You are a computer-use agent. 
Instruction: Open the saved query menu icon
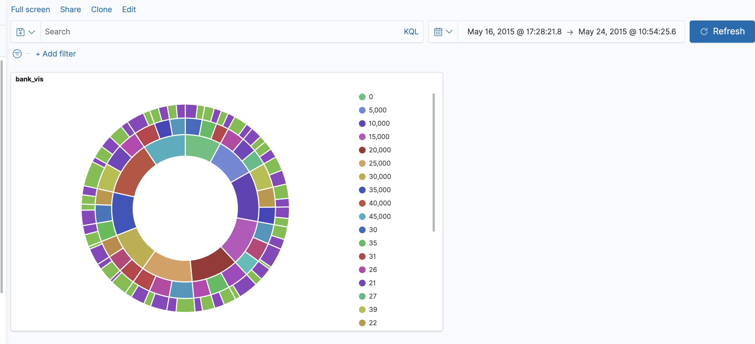pos(20,32)
